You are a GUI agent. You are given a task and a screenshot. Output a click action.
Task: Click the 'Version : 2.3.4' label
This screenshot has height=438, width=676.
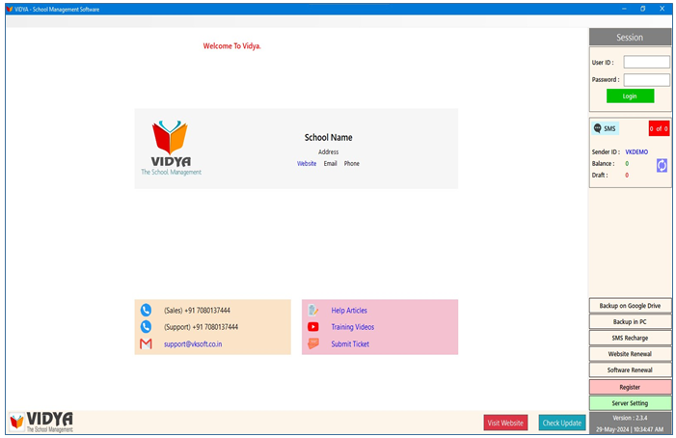(630, 418)
